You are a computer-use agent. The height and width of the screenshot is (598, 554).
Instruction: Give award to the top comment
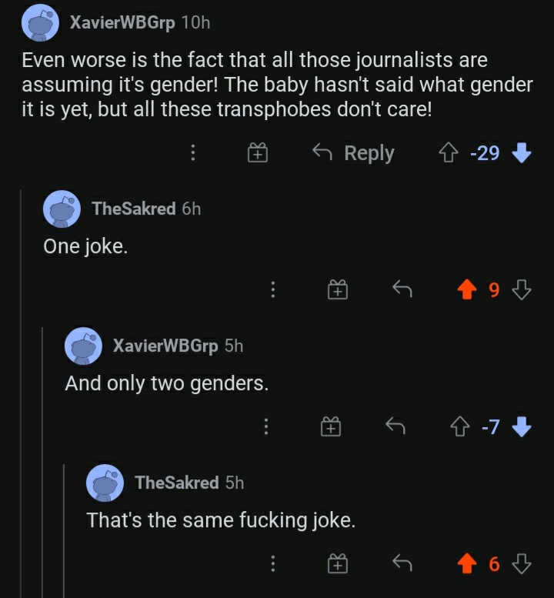click(257, 153)
